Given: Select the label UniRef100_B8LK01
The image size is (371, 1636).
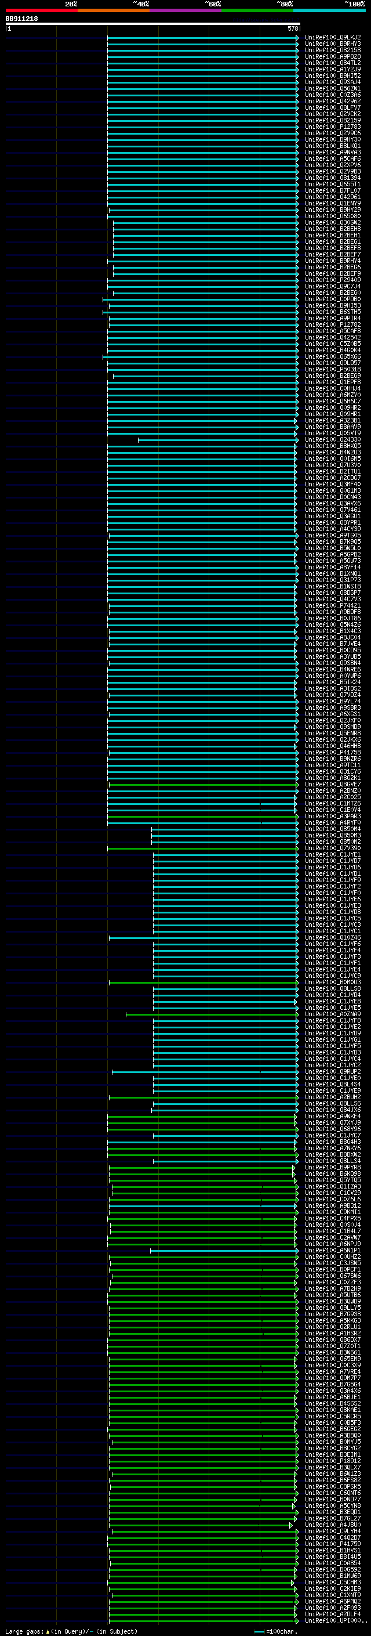Looking at the screenshot, I should tap(333, 146).
